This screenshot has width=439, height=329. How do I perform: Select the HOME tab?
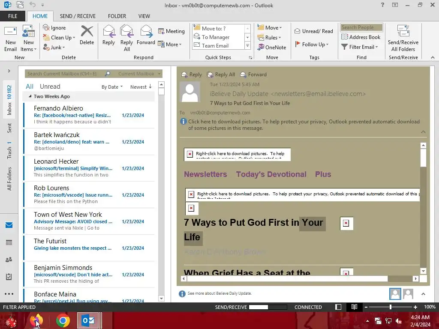(40, 16)
